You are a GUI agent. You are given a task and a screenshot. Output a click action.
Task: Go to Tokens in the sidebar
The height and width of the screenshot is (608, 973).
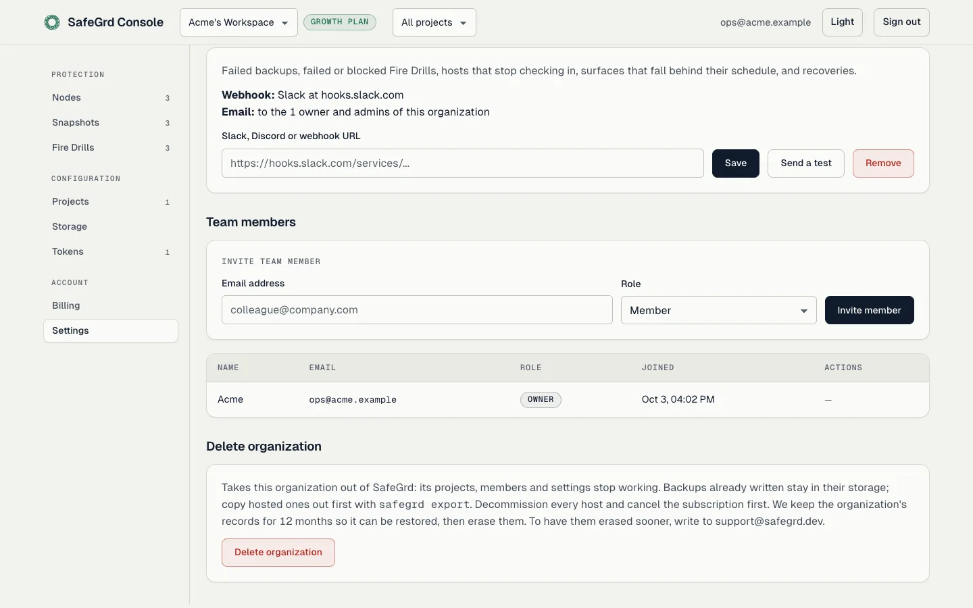pyautogui.click(x=111, y=251)
